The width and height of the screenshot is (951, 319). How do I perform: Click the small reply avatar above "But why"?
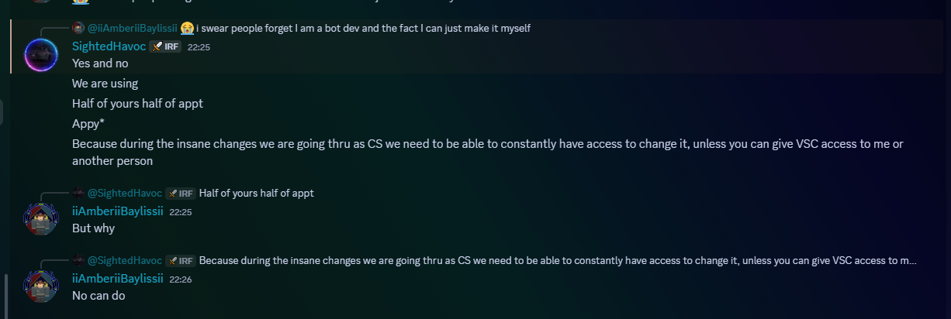[x=78, y=193]
